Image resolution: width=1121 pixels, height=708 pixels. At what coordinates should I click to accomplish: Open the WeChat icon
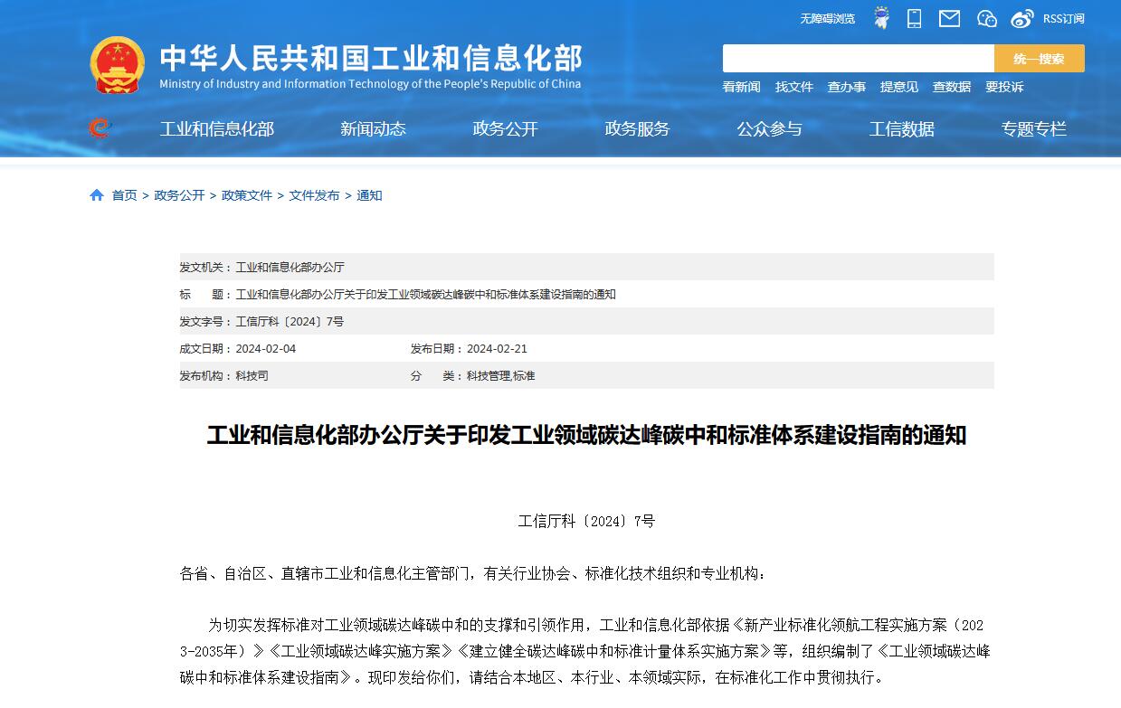pos(986,18)
